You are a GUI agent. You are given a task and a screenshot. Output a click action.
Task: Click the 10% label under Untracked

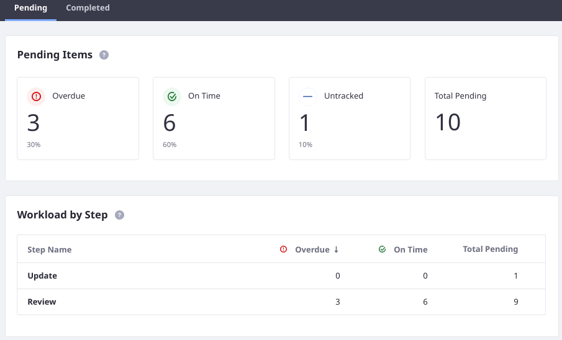[306, 145]
